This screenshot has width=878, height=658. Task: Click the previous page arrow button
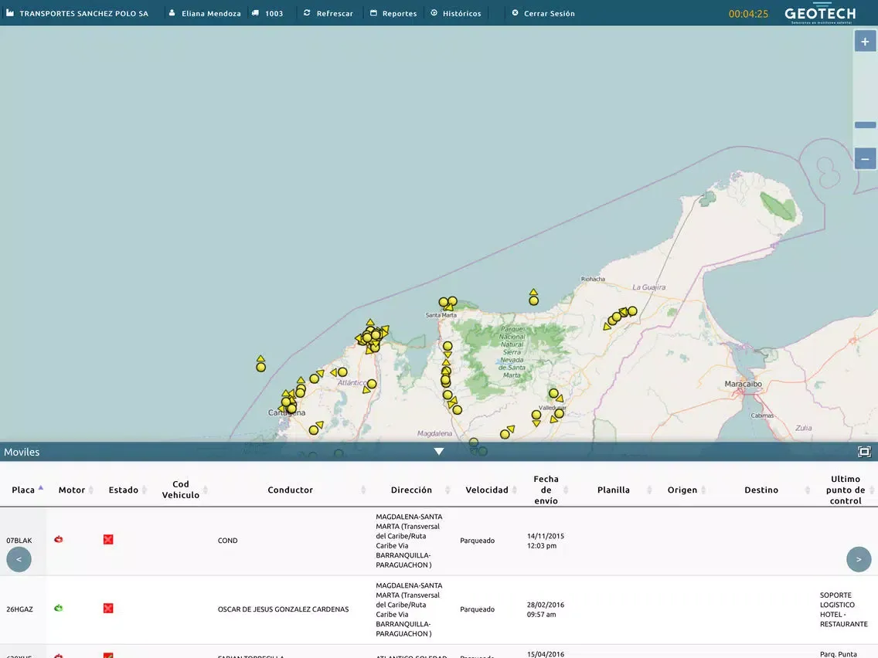pyautogui.click(x=19, y=559)
